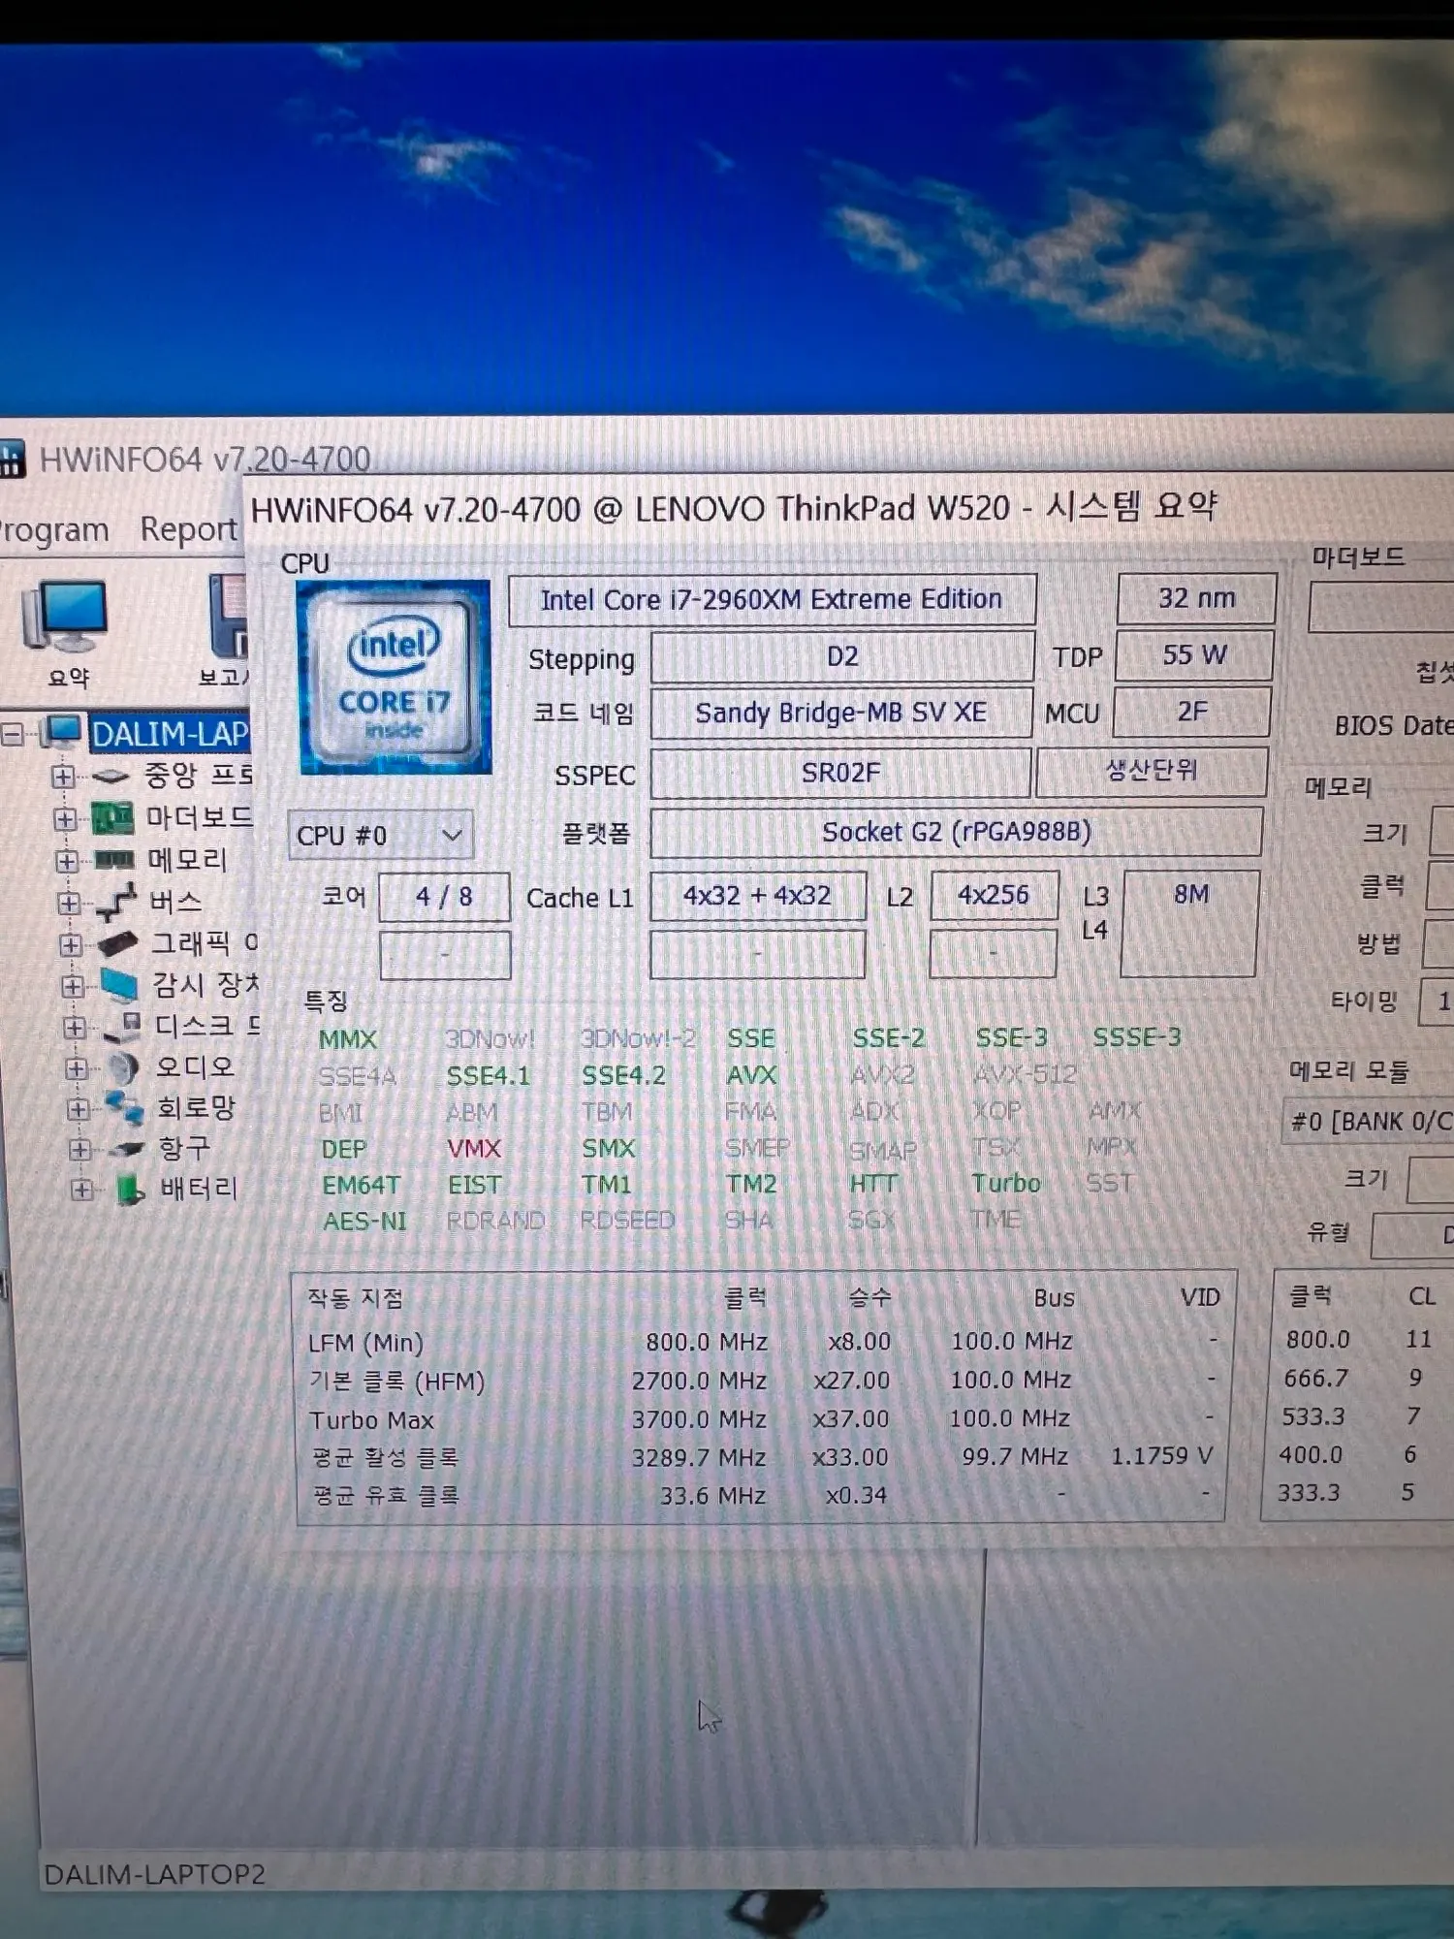Viewport: 1454px width, 1939px height.
Task: Click the platform value Socket G2 (rPGA988B)
Action: (x=956, y=832)
